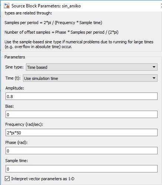
Task: Click the Phase (rad) input field
Action: click(82, 151)
